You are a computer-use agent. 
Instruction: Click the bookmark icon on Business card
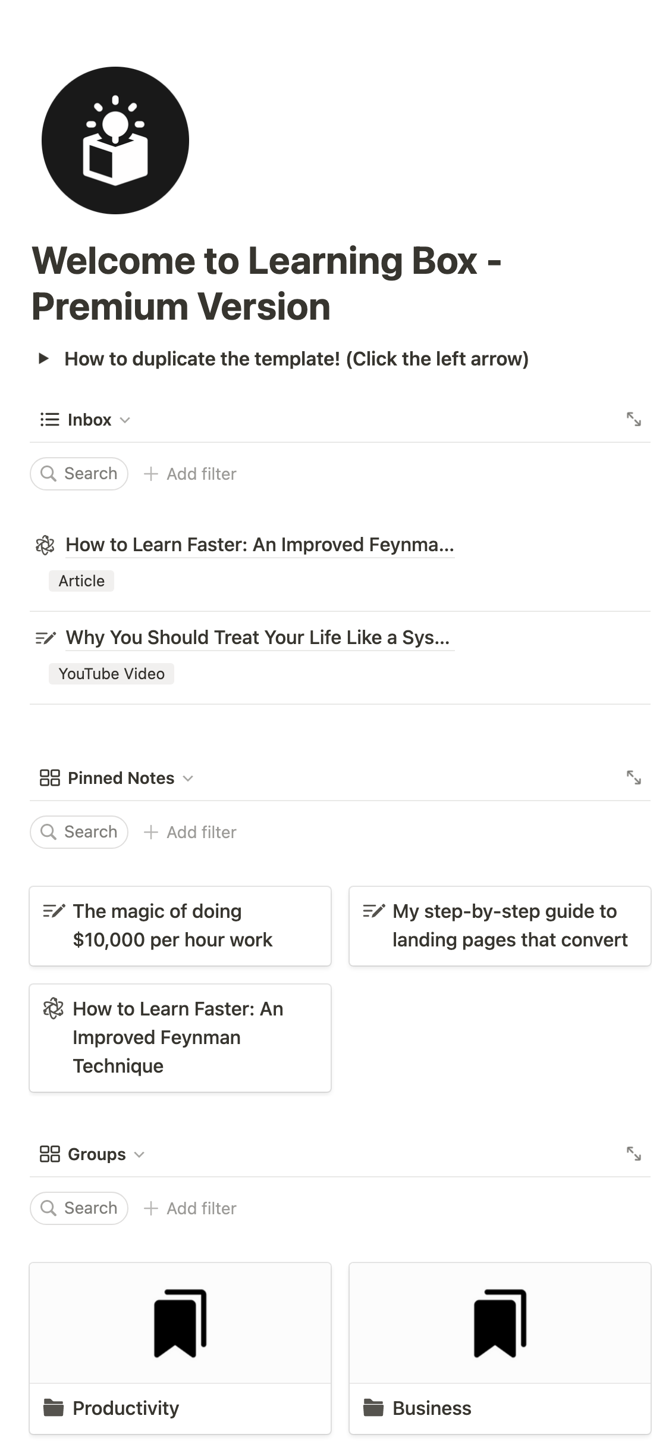(500, 1323)
